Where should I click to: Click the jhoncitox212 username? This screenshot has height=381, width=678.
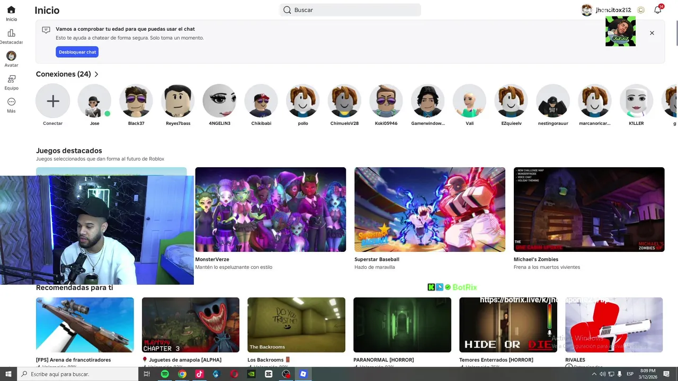point(613,10)
